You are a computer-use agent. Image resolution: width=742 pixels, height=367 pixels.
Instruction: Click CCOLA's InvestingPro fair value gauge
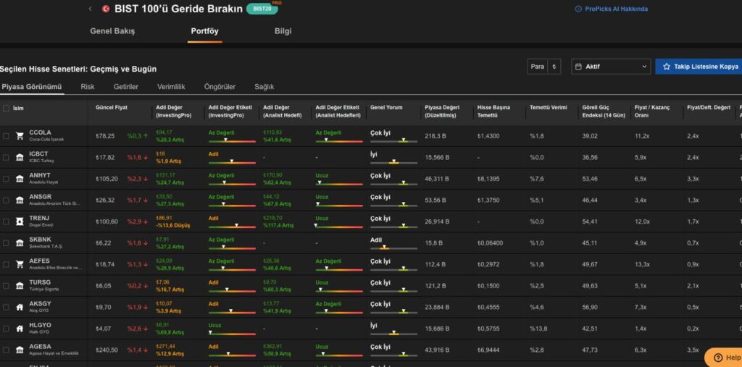tap(232, 141)
